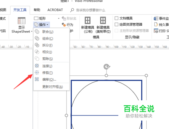
Task: Click the rotation handle above the shape
Action: 107,67
